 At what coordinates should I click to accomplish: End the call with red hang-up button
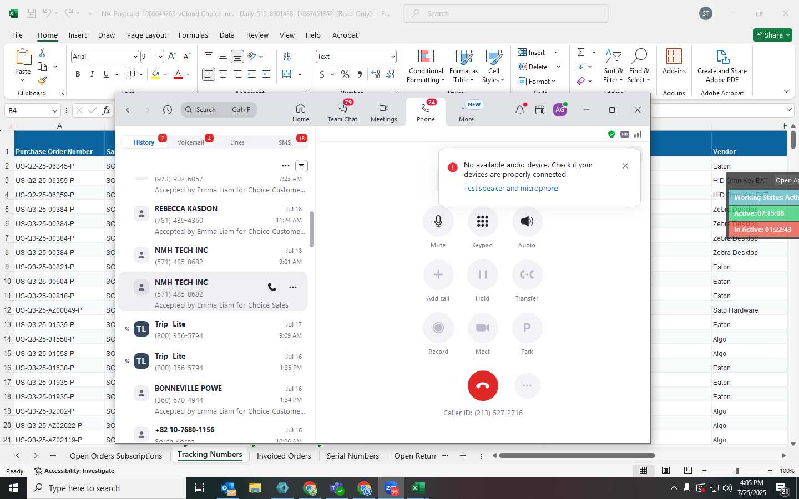[x=483, y=385]
